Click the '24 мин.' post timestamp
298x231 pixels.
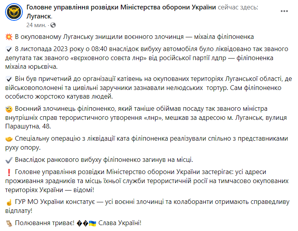pos(37,25)
